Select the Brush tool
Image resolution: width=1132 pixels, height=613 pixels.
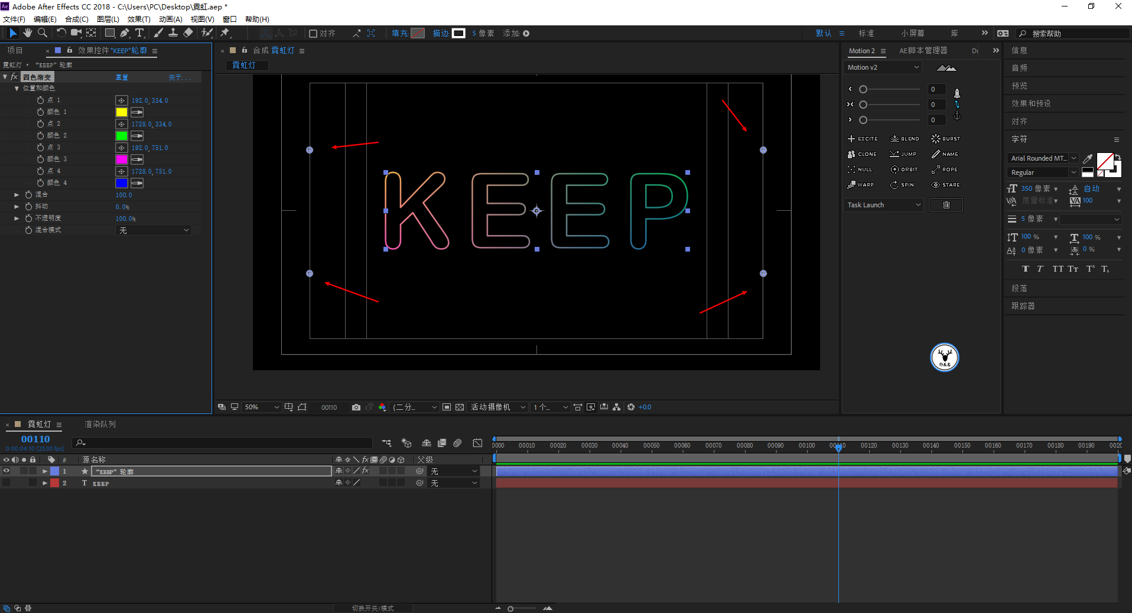(x=158, y=33)
